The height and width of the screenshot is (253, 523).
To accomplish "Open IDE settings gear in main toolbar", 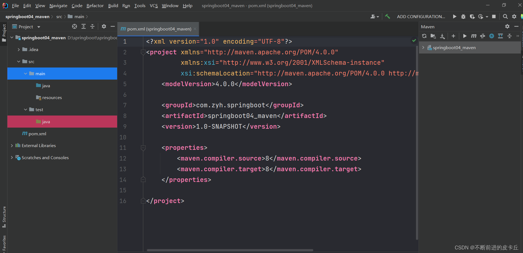I will click(514, 16).
